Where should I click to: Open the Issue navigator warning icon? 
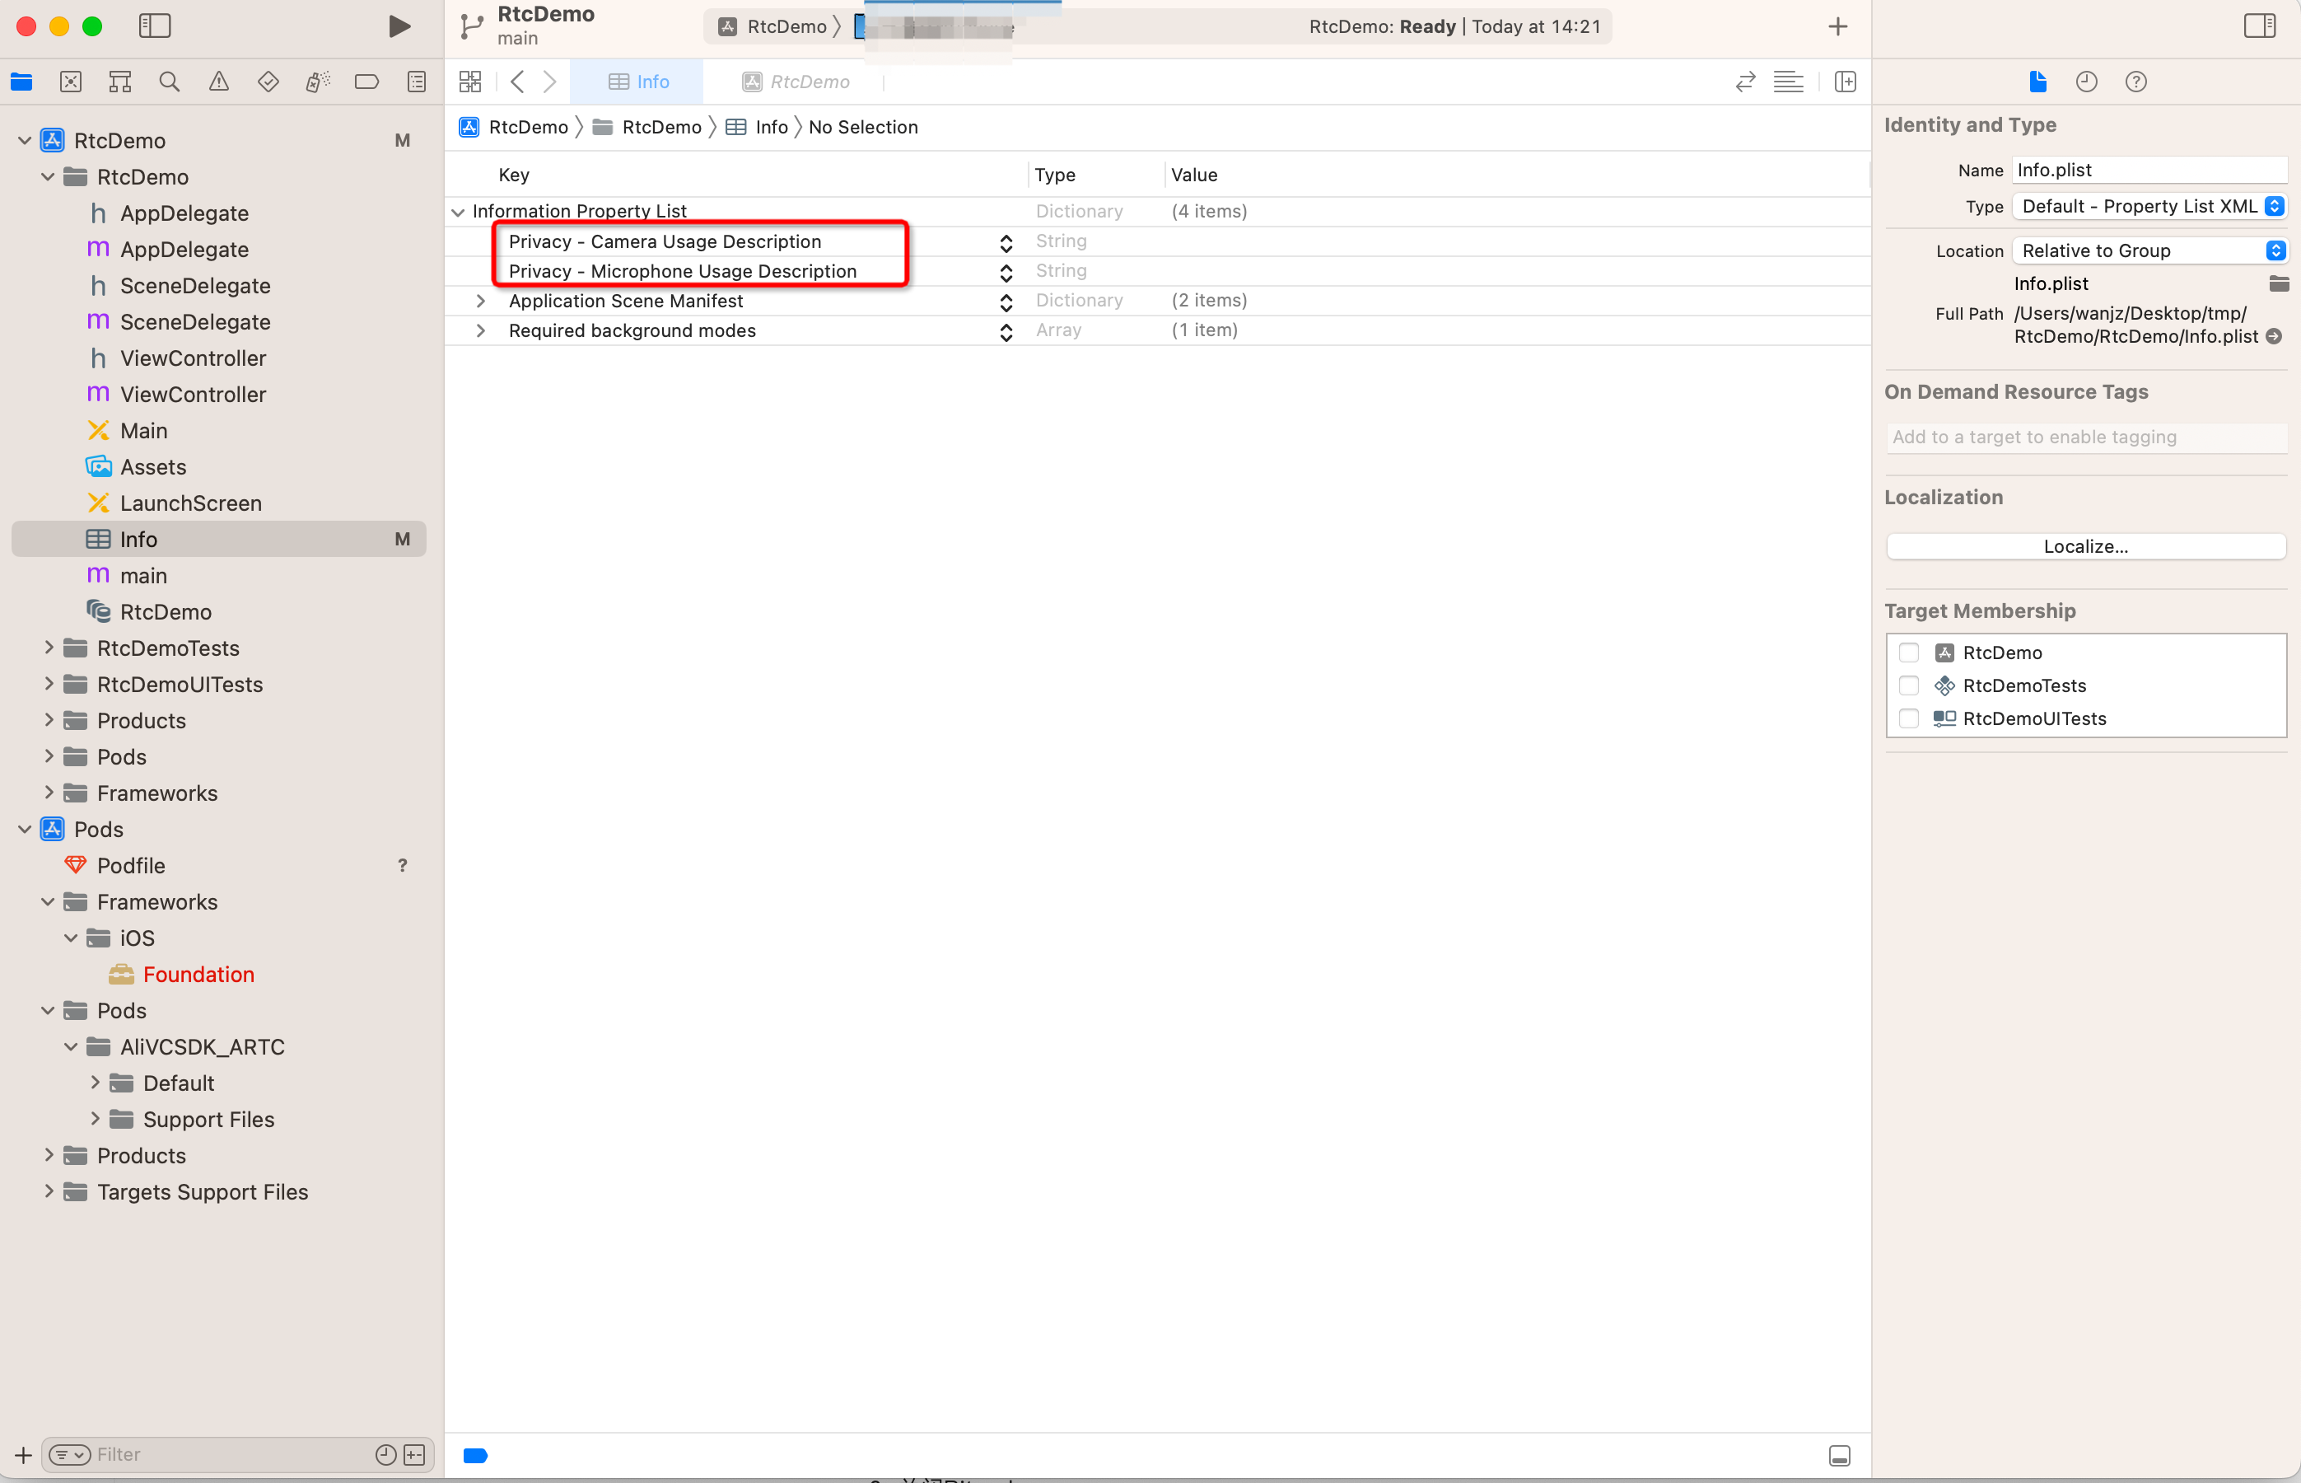(218, 82)
